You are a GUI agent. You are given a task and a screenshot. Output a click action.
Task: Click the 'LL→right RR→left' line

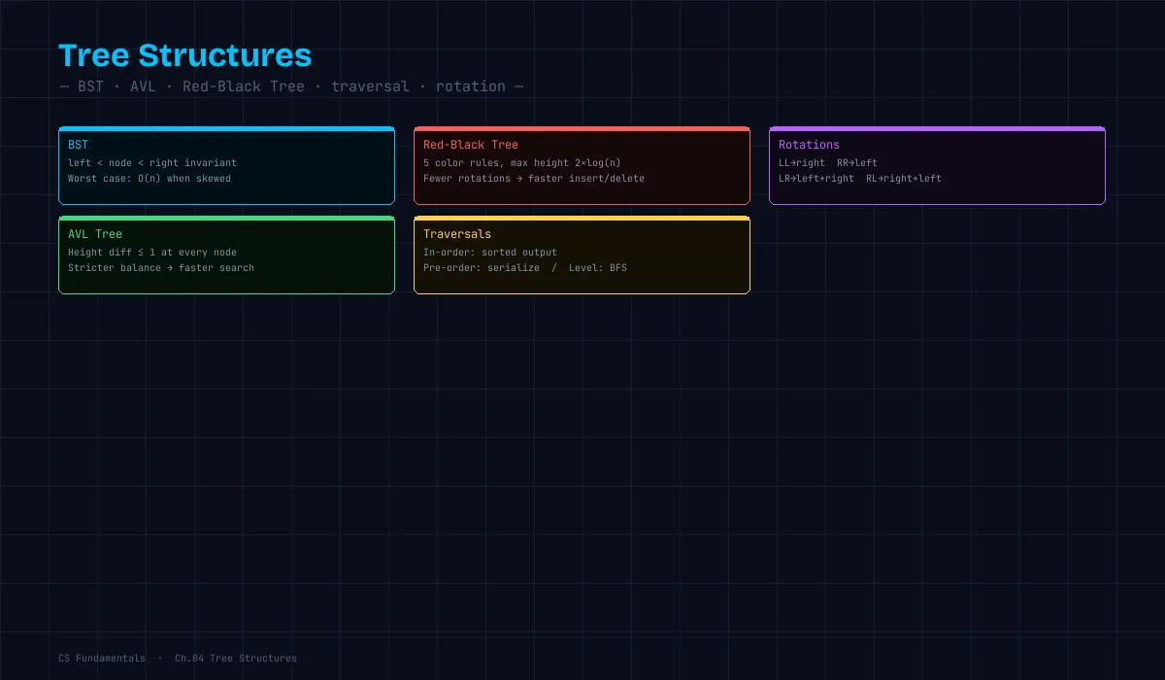[828, 163]
